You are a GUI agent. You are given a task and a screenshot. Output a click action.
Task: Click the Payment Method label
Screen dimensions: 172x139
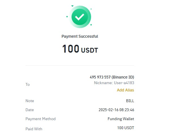tap(40, 119)
